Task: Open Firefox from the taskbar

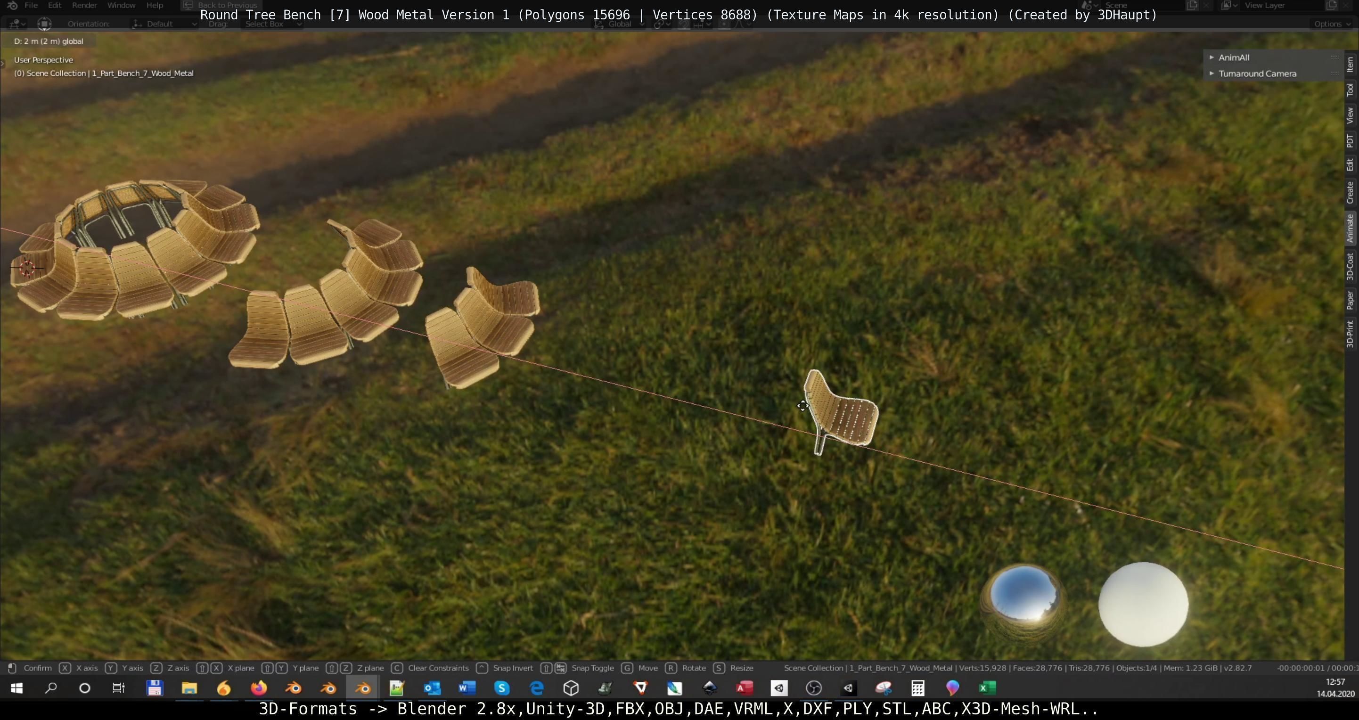Action: (x=259, y=688)
